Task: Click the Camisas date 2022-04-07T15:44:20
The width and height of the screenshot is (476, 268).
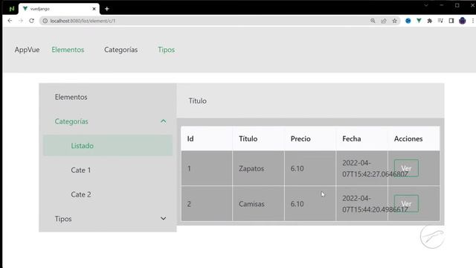Action: tap(375, 204)
